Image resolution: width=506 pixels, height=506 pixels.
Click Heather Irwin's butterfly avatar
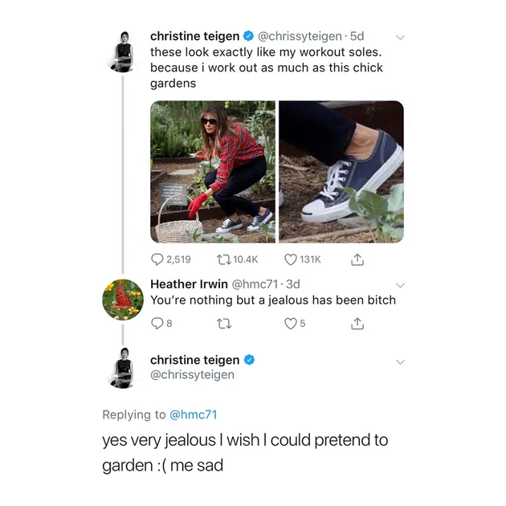123,300
